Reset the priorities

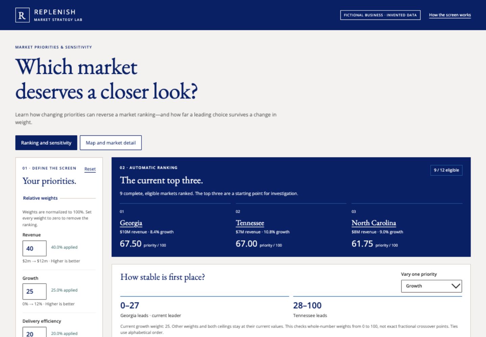pyautogui.click(x=90, y=169)
